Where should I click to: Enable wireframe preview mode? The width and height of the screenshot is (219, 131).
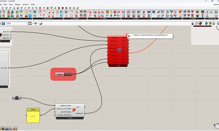click(196, 24)
